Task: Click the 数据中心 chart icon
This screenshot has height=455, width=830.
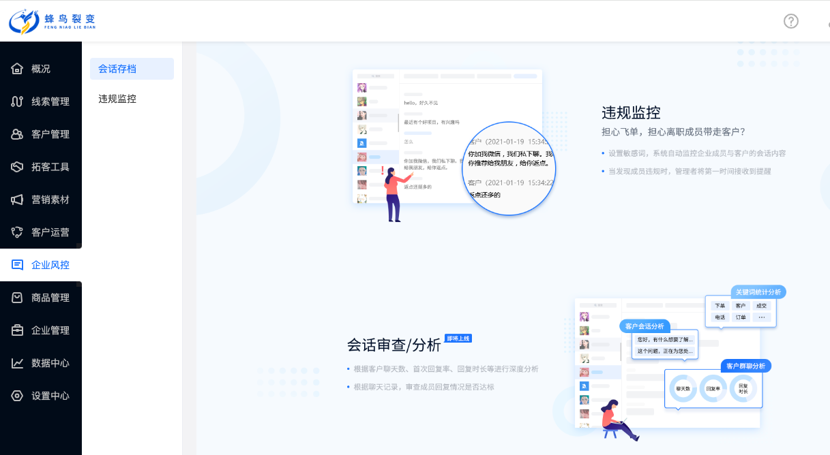Action: click(18, 363)
